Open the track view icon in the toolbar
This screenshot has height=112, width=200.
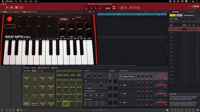coord(12,7)
